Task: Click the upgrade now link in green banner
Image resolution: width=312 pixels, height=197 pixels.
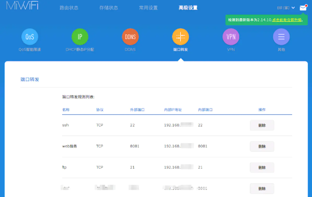Action: (x=287, y=20)
